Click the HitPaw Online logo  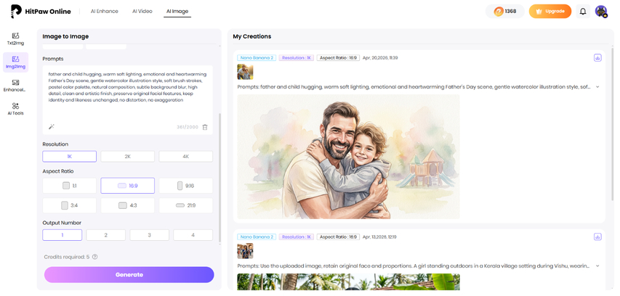point(41,12)
